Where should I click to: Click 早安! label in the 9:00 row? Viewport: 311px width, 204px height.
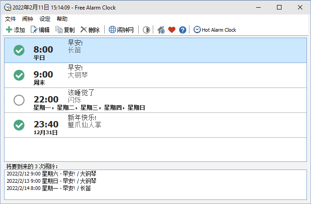pos(75,68)
